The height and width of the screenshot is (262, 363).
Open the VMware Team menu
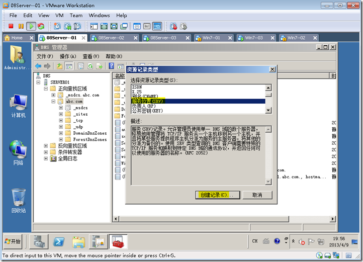coord(76,15)
